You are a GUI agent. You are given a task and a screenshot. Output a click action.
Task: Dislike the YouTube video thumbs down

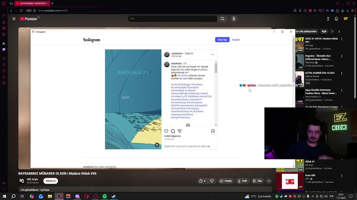tap(212, 181)
